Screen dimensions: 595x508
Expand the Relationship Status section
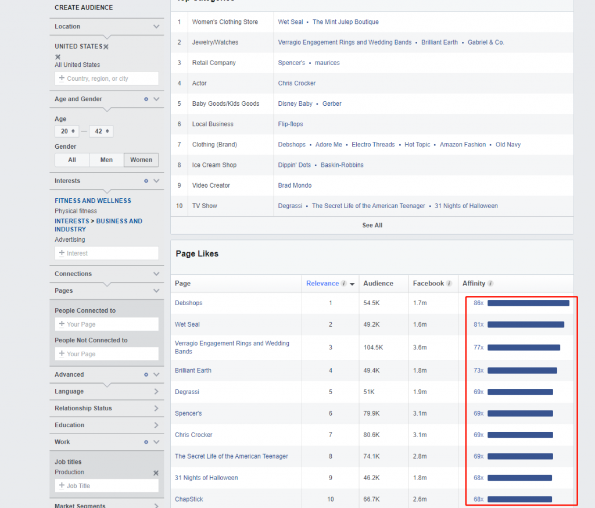tap(156, 408)
